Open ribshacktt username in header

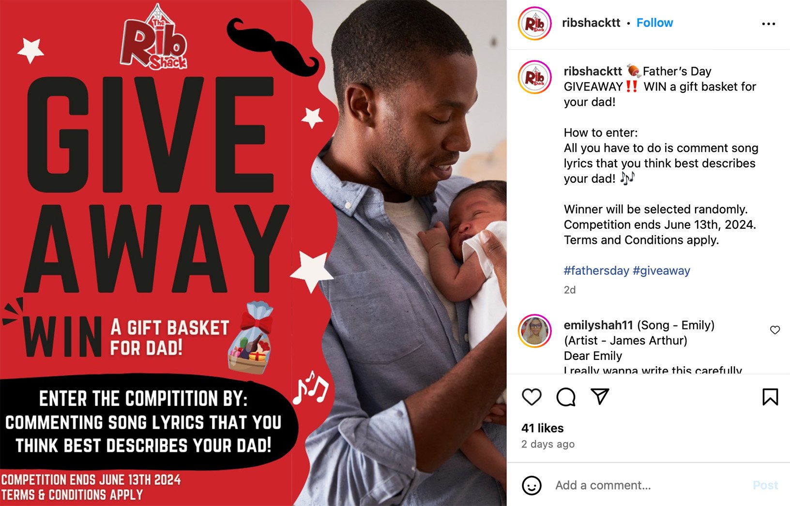point(591,23)
